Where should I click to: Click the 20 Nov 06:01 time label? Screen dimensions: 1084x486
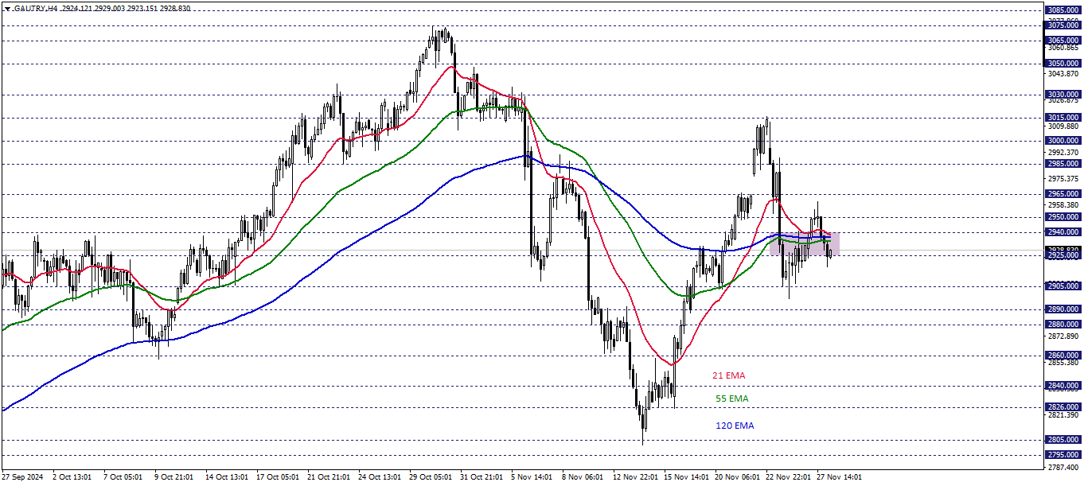click(736, 477)
